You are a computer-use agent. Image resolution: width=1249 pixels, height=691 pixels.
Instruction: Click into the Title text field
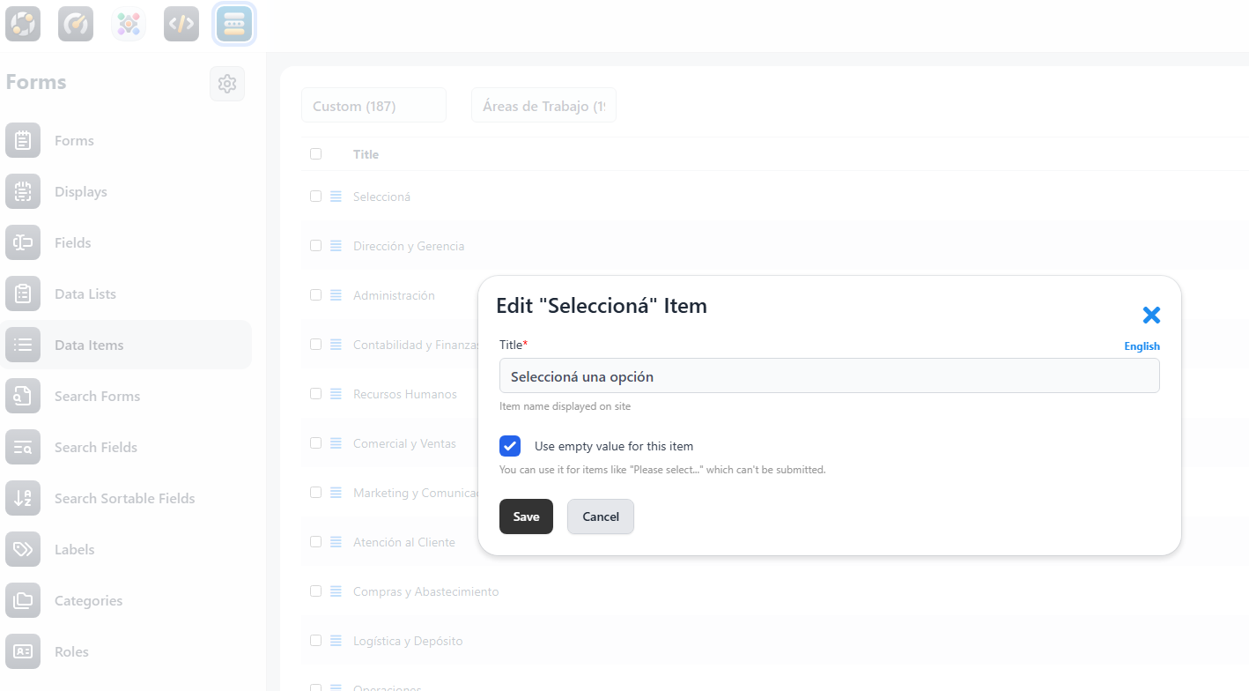tap(829, 376)
